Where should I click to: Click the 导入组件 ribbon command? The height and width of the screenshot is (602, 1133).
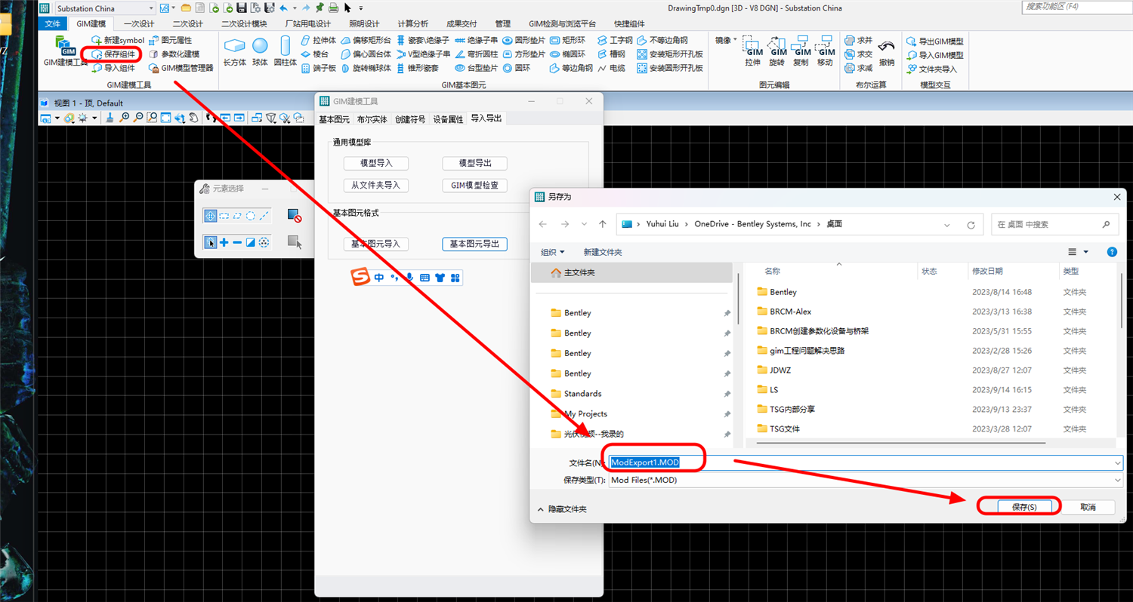tap(113, 68)
